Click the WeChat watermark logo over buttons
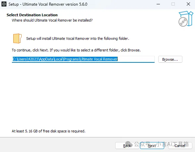This screenshot has height=152, width=195. coord(129,144)
